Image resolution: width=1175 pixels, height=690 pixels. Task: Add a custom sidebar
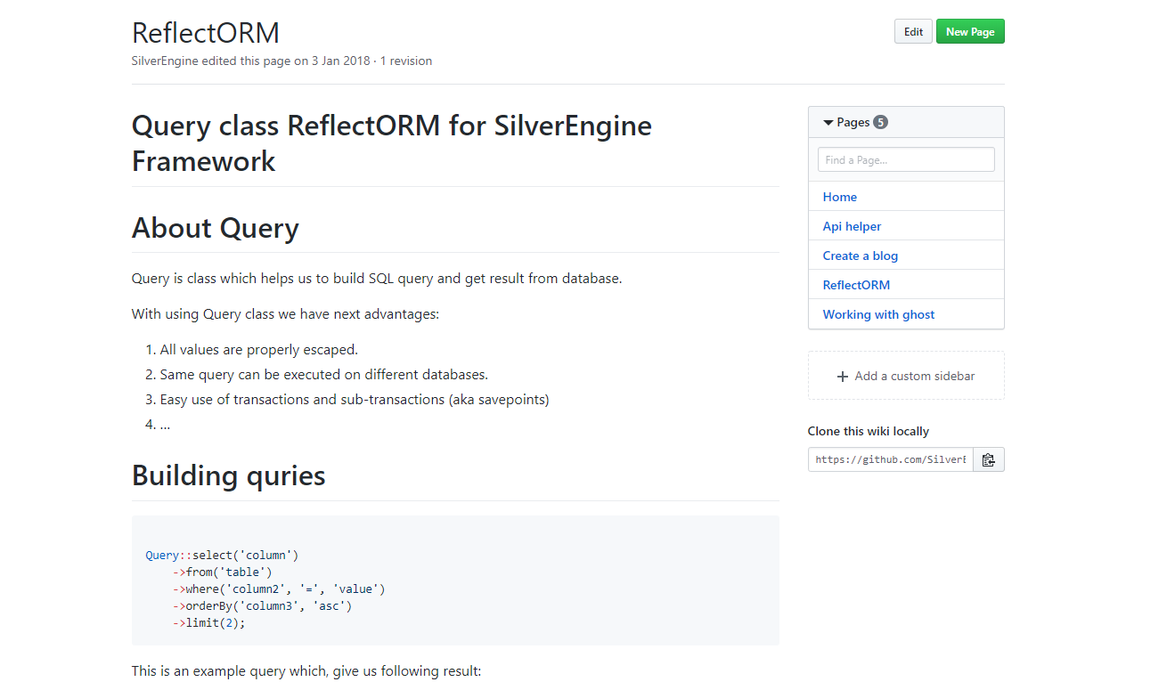[x=906, y=376]
